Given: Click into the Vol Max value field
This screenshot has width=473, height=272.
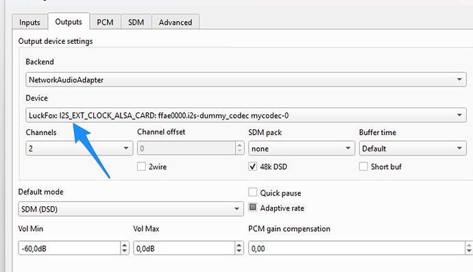Looking at the screenshot, I should click(184, 248).
